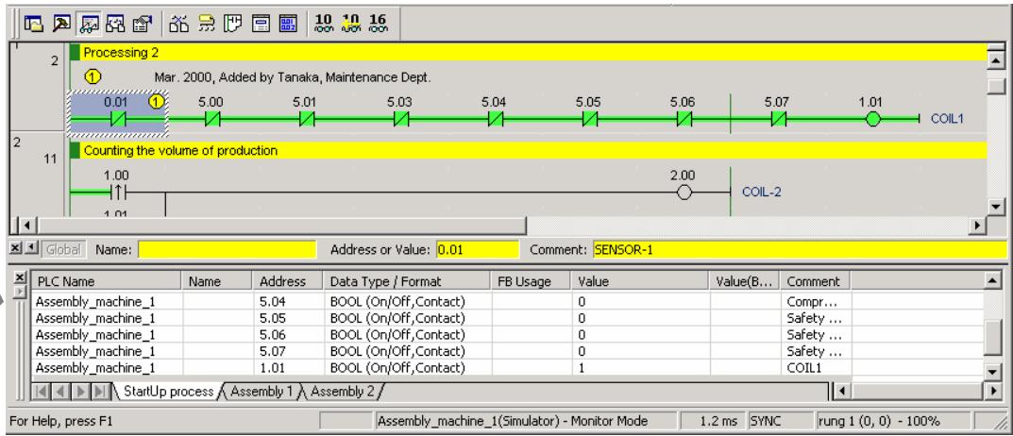Viewport: 1013px width, 436px height.
Task: Sort by the Comment column header
Action: [815, 281]
